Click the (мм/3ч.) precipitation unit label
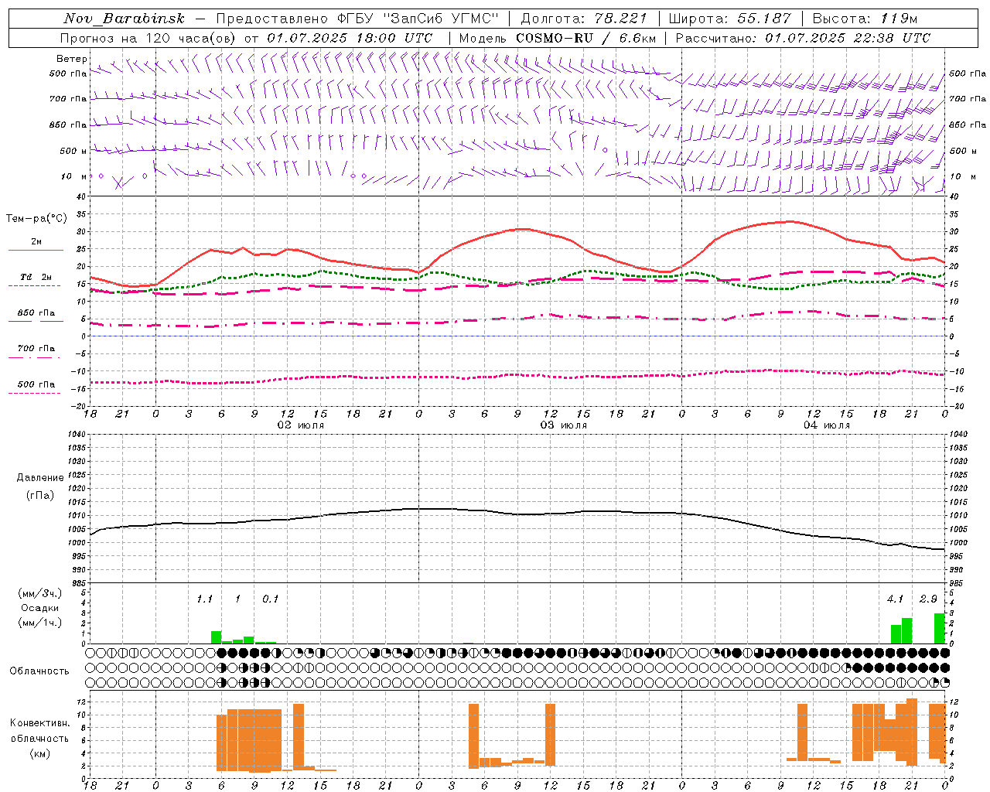This screenshot has height=792, width=990. coord(40,593)
